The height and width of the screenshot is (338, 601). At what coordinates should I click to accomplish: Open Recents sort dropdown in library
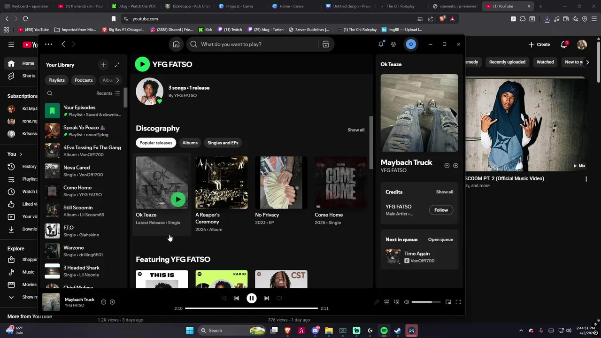click(108, 93)
